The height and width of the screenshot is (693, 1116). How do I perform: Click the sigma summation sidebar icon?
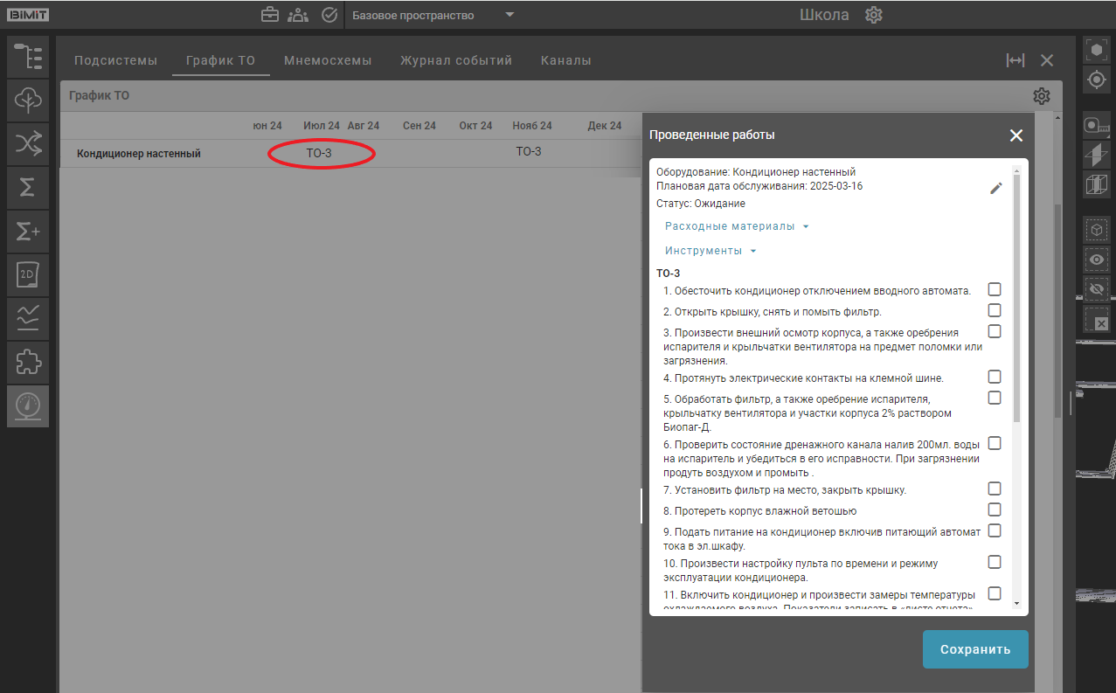(28, 188)
